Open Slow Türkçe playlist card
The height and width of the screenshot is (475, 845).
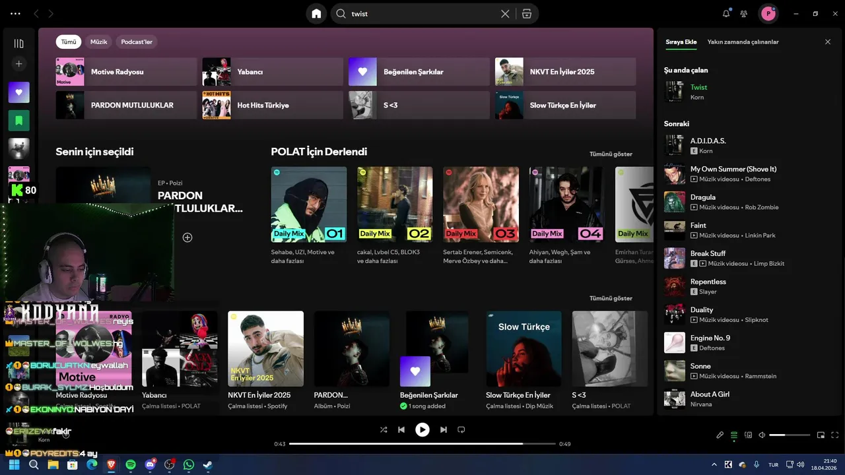(524, 360)
